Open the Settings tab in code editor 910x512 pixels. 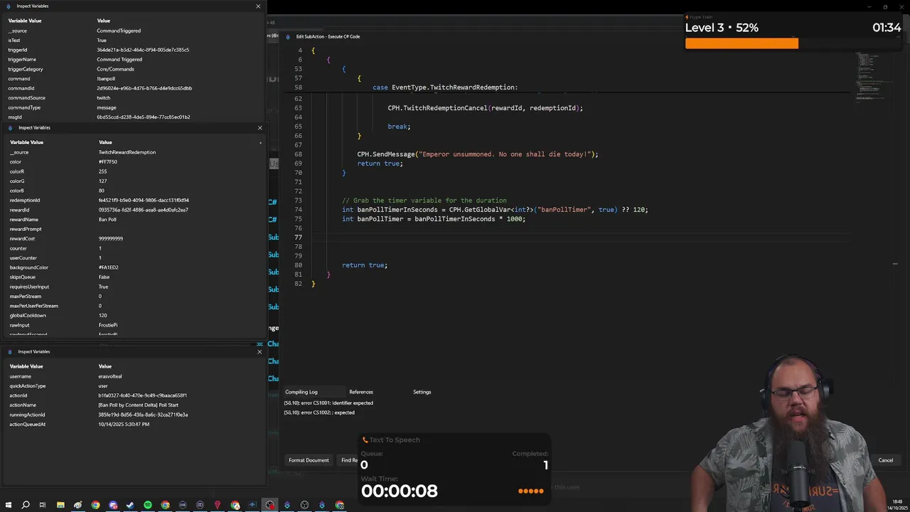point(422,392)
